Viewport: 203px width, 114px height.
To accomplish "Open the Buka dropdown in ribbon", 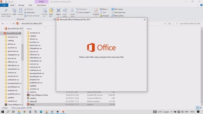I will (x=104, y=9).
